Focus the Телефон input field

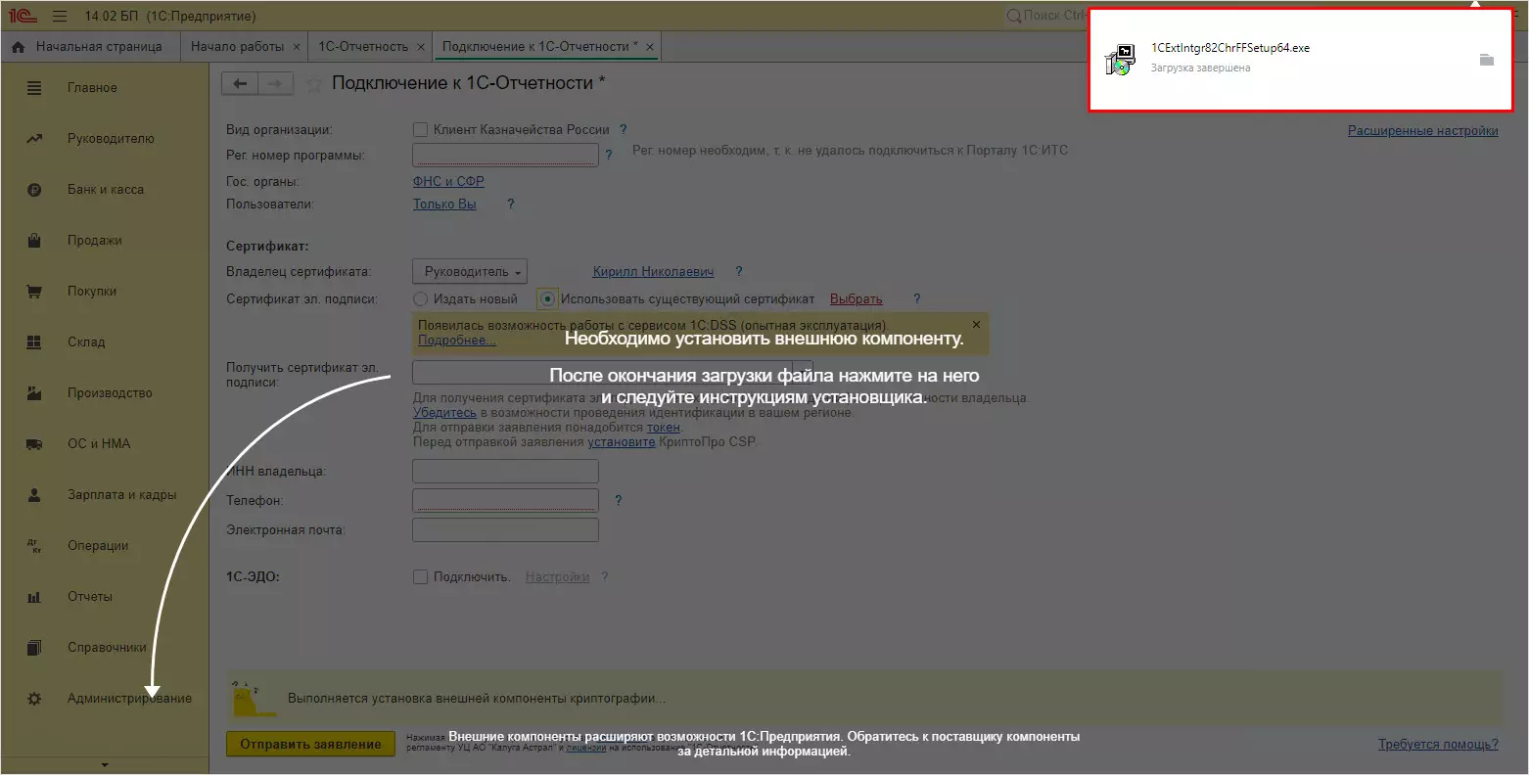505,501
